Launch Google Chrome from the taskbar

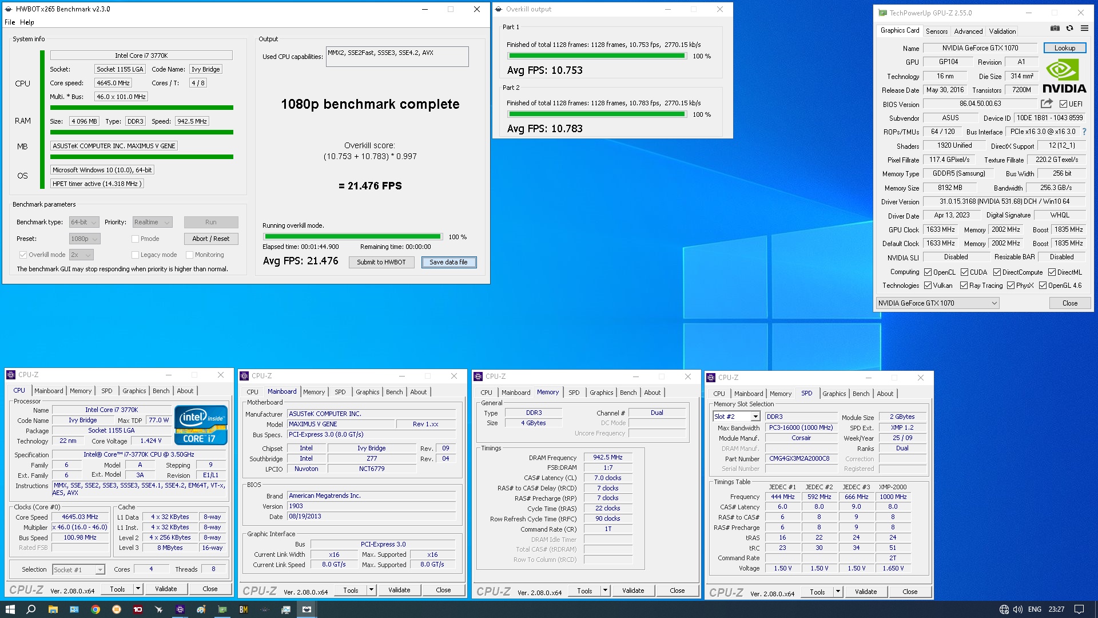click(x=96, y=609)
